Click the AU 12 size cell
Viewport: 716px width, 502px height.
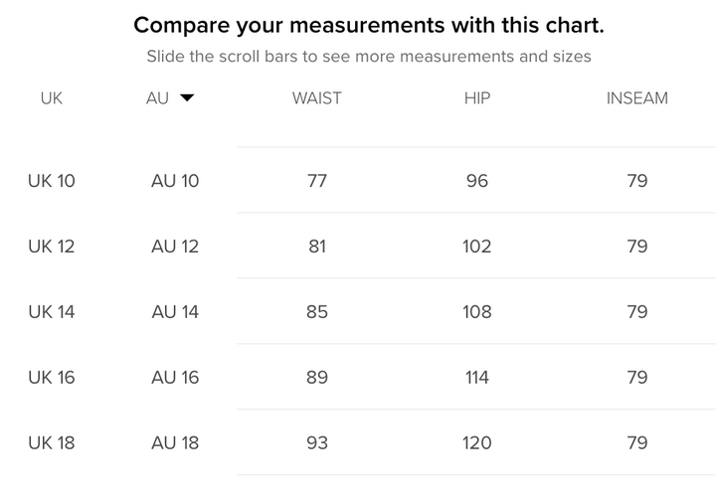175,247
